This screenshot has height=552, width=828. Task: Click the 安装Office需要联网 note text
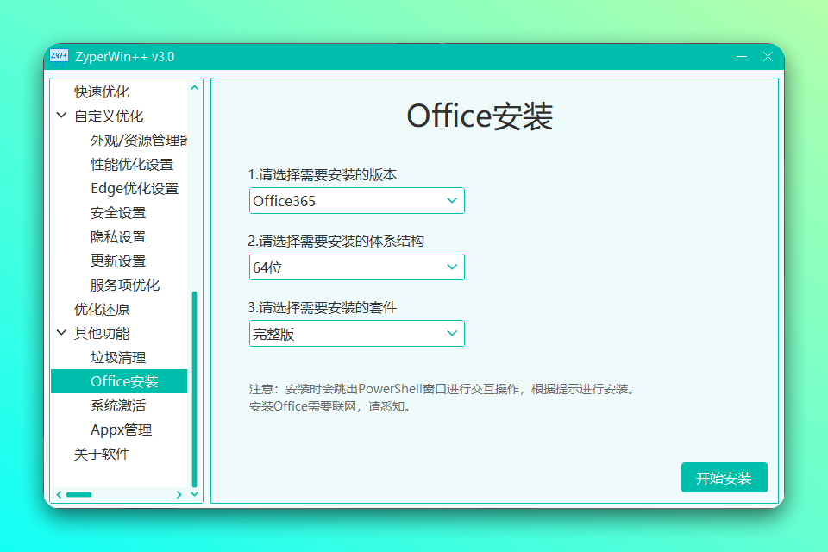[x=330, y=407]
